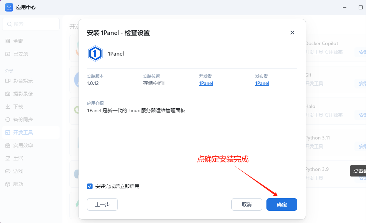Click the 取消 button in the dialog

point(247,204)
